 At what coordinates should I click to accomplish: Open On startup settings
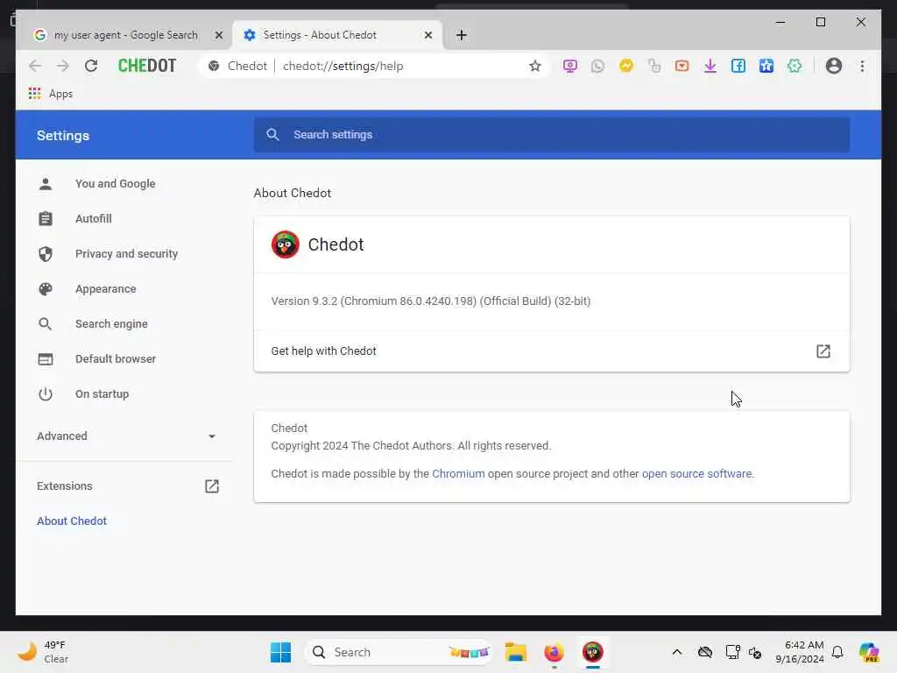(x=102, y=393)
